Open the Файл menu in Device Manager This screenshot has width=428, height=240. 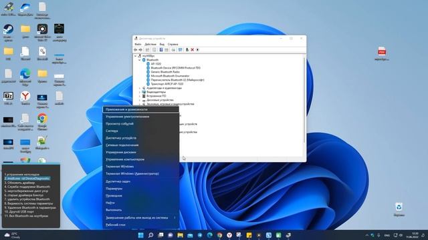click(138, 44)
